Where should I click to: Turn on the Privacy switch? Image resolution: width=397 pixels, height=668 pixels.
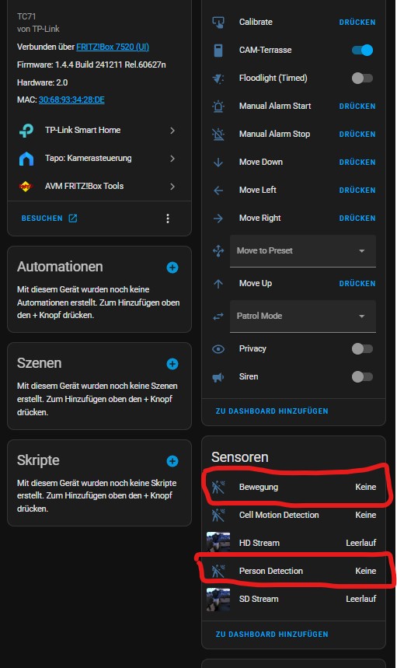pos(362,349)
